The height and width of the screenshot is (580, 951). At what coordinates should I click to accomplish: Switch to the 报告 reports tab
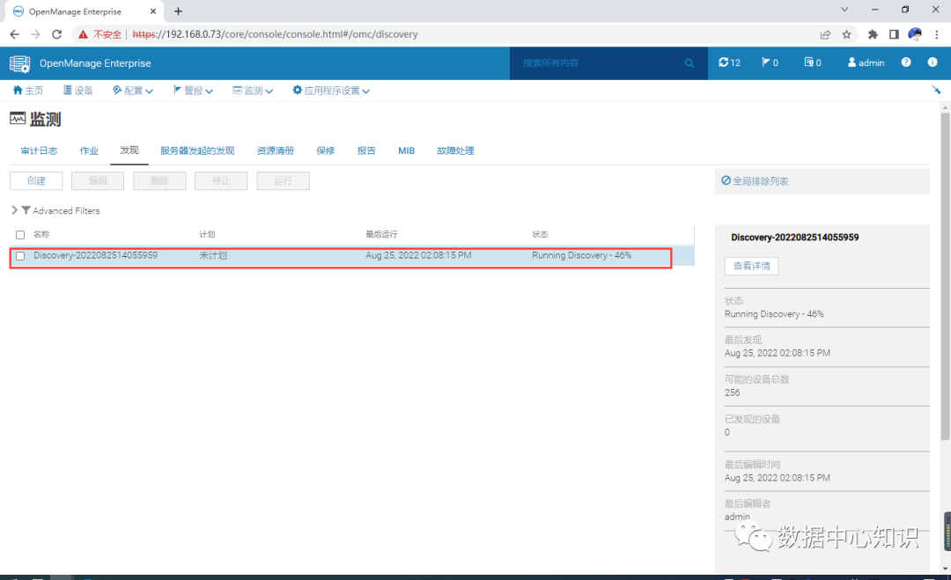pos(366,151)
